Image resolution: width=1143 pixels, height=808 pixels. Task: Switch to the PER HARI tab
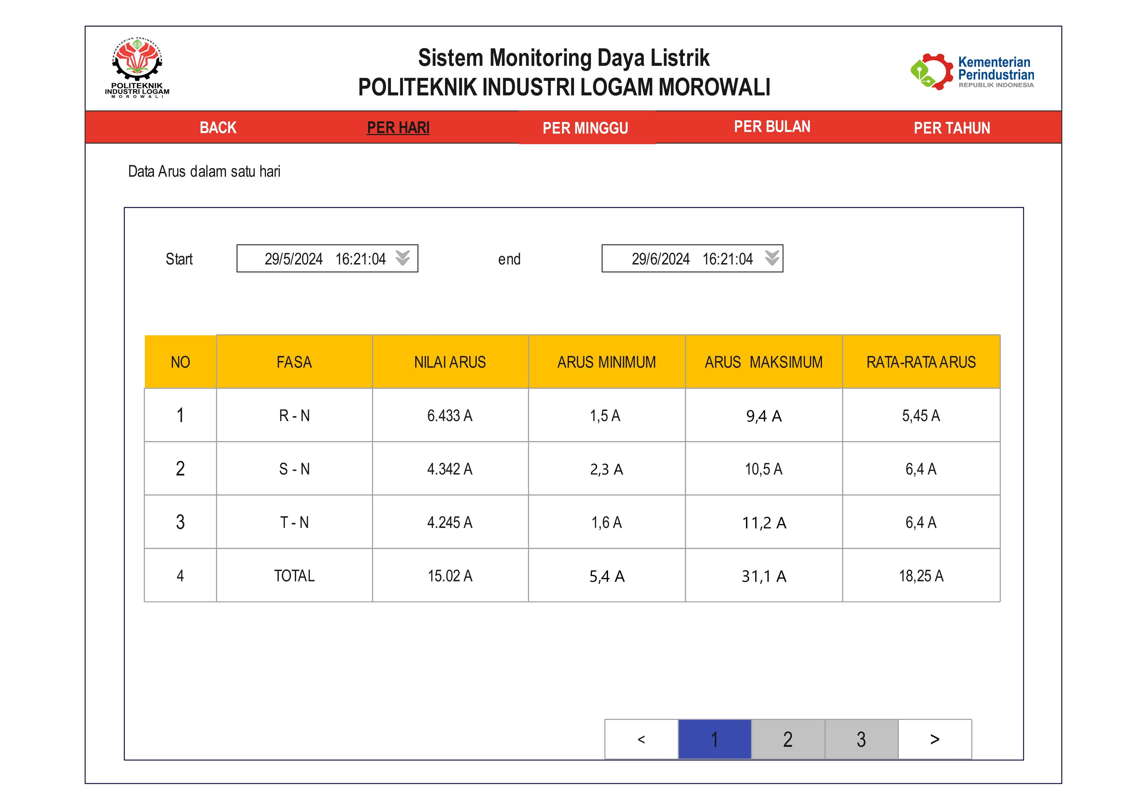tap(398, 128)
